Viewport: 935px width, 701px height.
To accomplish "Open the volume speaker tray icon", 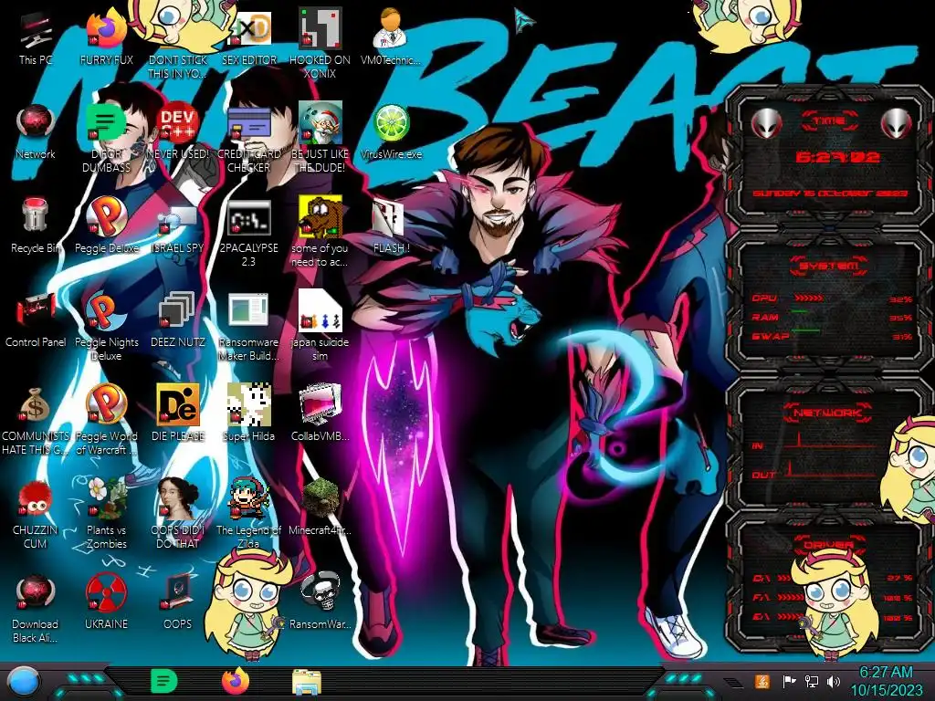I will pos(834,681).
